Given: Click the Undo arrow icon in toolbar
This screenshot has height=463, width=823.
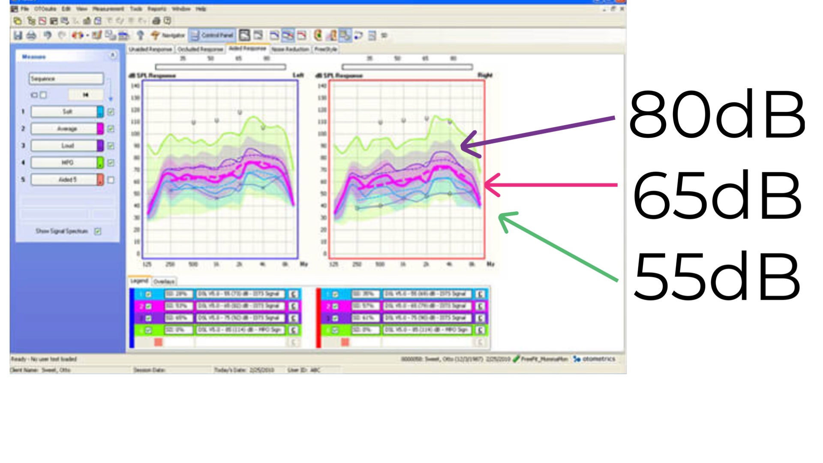Looking at the screenshot, I should tap(48, 36).
